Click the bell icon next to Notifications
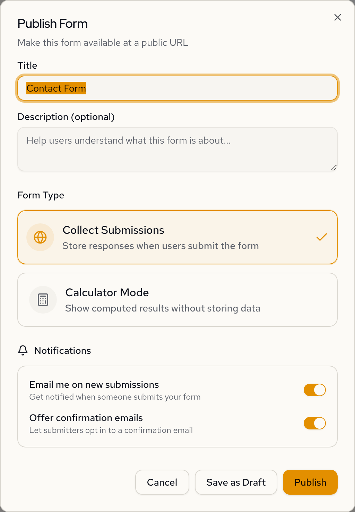This screenshot has height=512, width=355. coord(23,350)
